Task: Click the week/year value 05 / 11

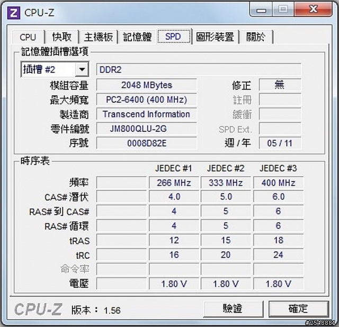Action: click(x=280, y=143)
